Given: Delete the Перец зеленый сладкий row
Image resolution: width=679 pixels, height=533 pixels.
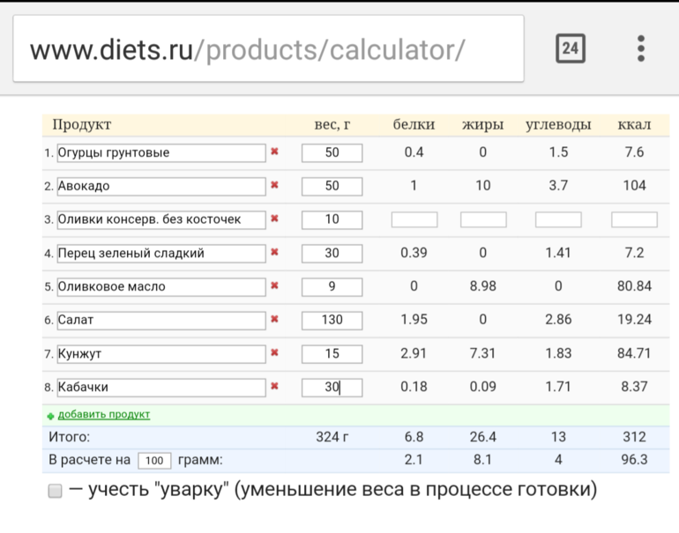Looking at the screenshot, I should 274,253.
